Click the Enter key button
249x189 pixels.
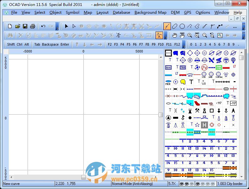coord(65,44)
